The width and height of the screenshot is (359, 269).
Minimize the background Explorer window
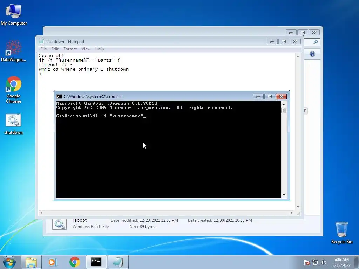click(291, 33)
